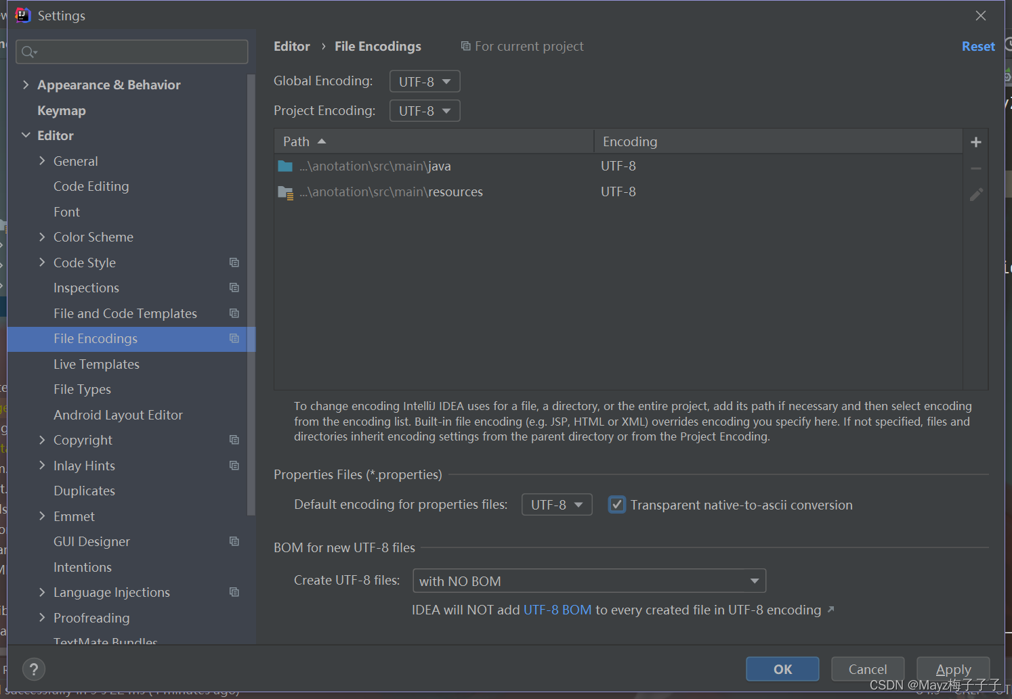Open the UTF-8 BOM hyperlink

pyautogui.click(x=557, y=610)
